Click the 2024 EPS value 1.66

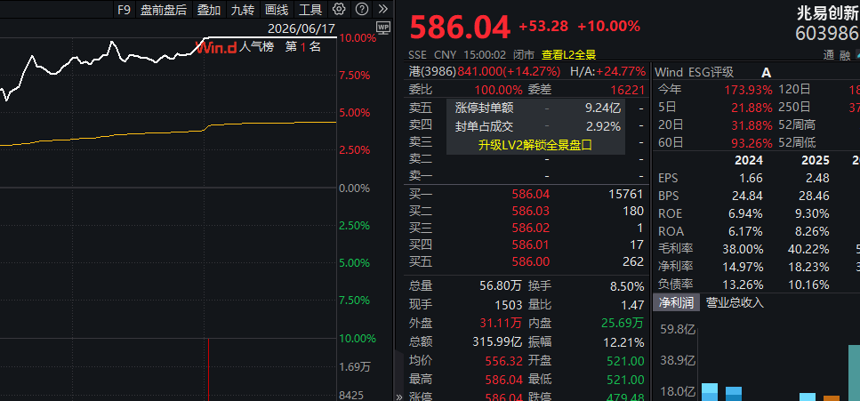(751, 179)
